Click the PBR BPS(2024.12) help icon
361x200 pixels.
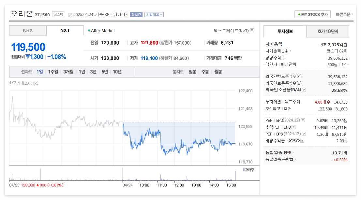tap(304, 134)
